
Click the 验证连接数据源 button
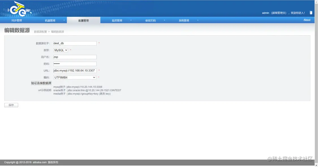tap(41, 83)
